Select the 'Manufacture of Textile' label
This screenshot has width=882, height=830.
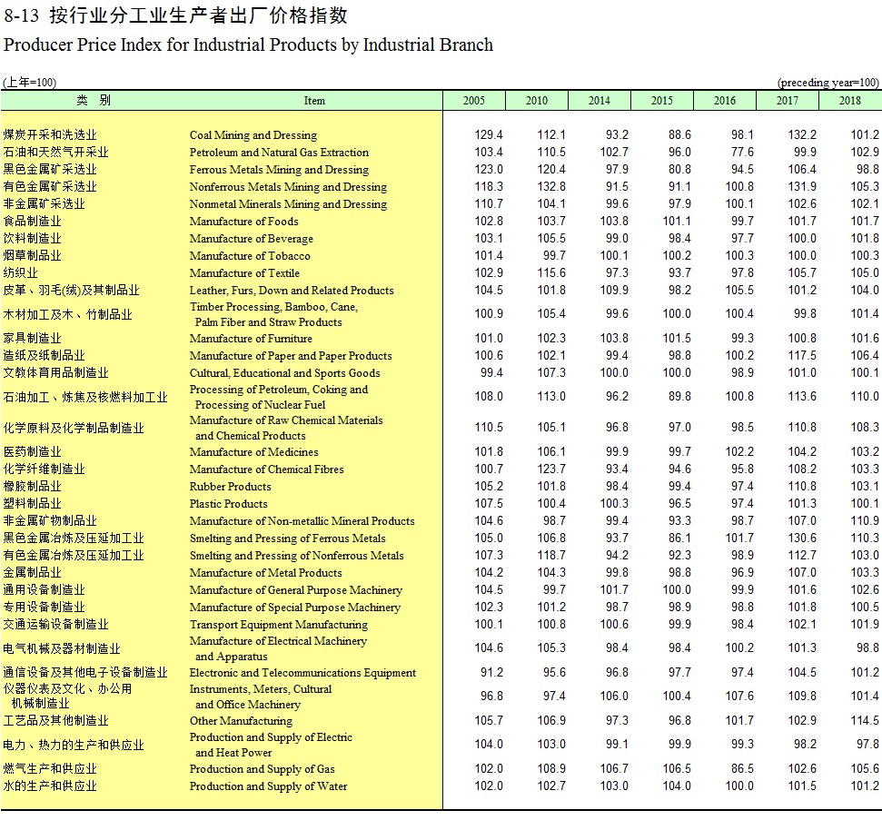coord(244,273)
